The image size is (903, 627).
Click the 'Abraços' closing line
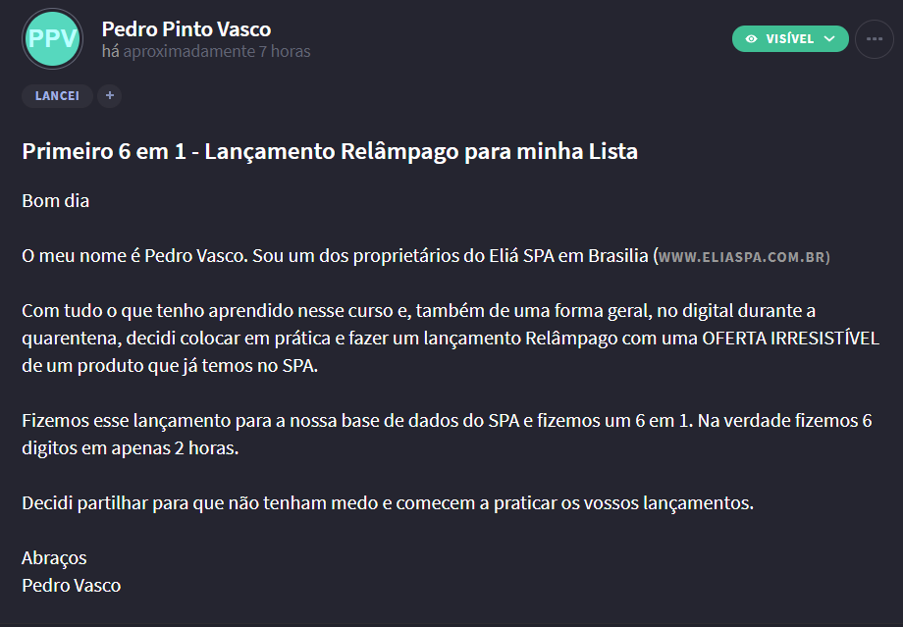tap(54, 558)
